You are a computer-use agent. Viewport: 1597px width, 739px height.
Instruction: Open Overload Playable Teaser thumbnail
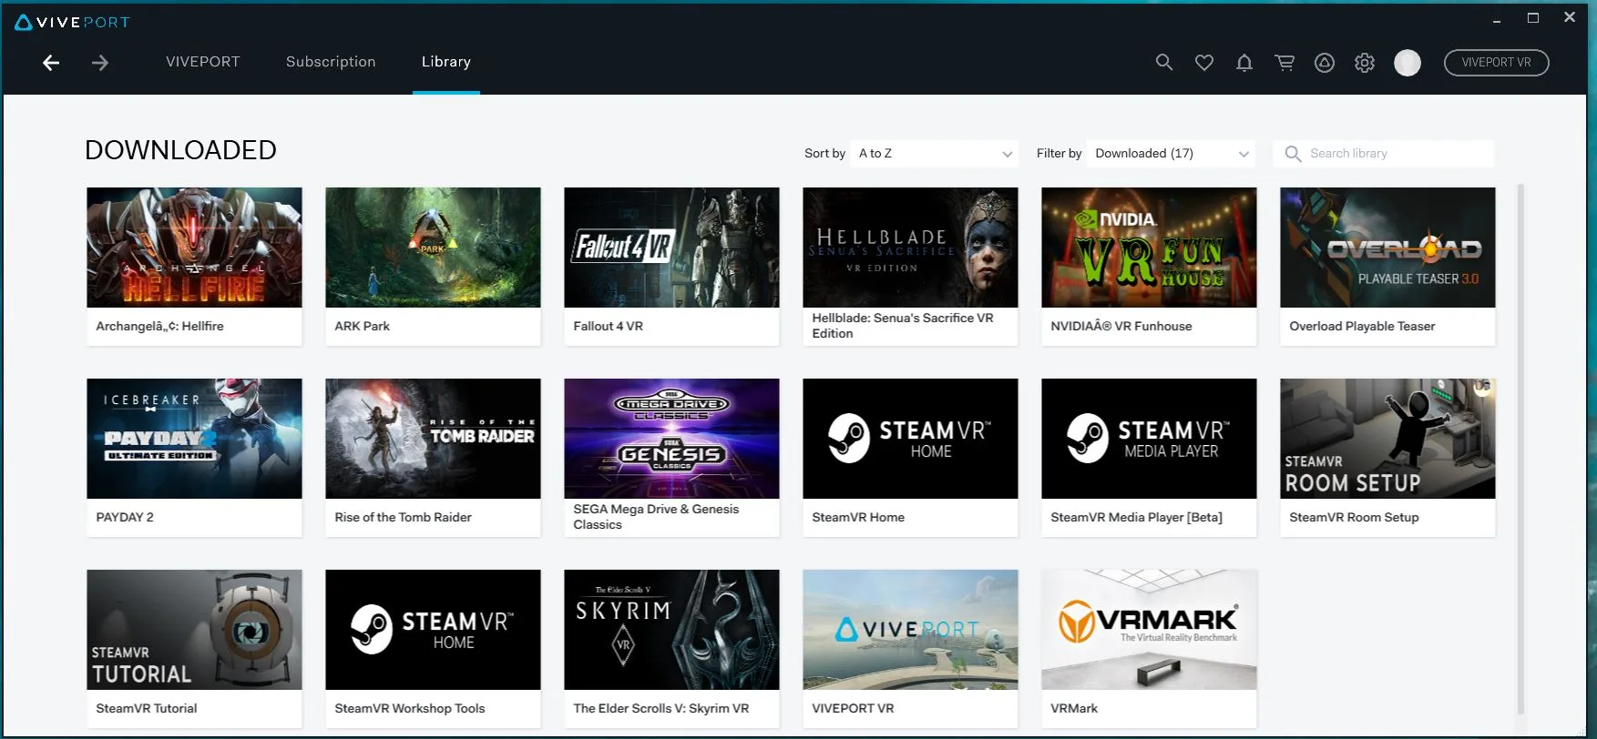(x=1387, y=248)
